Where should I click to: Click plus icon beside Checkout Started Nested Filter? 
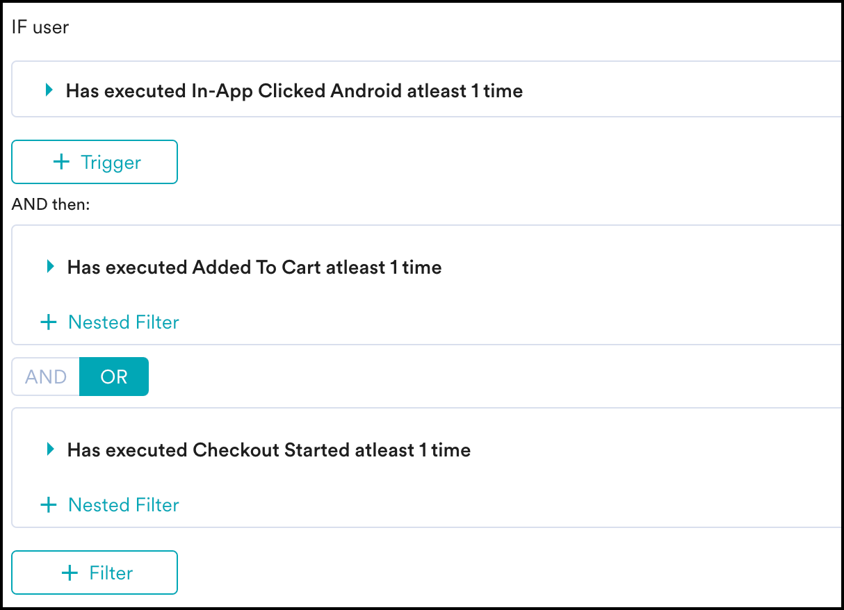click(49, 505)
